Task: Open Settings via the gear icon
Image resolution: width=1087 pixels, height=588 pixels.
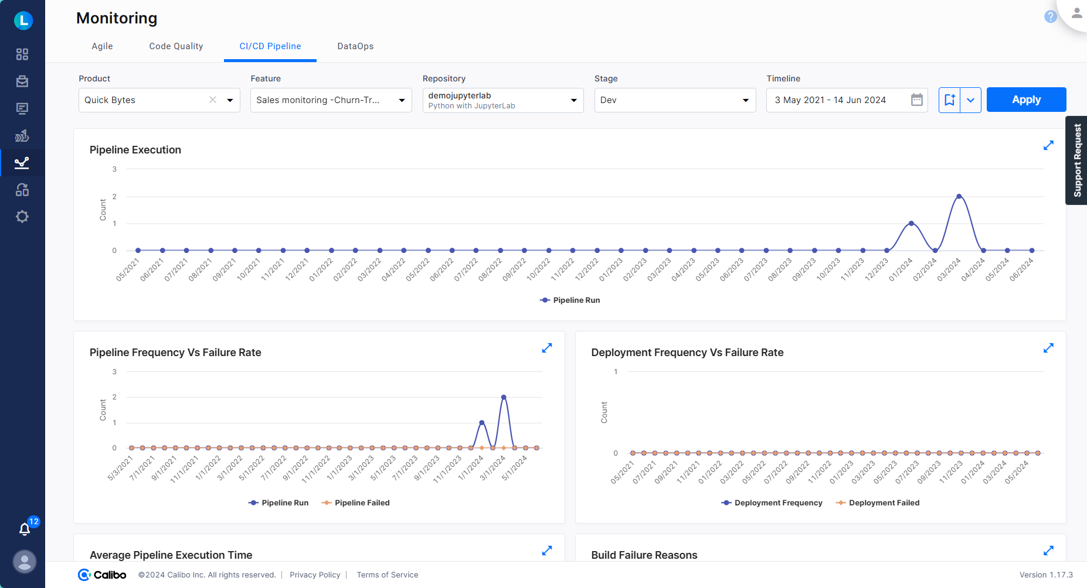Action: [x=22, y=217]
